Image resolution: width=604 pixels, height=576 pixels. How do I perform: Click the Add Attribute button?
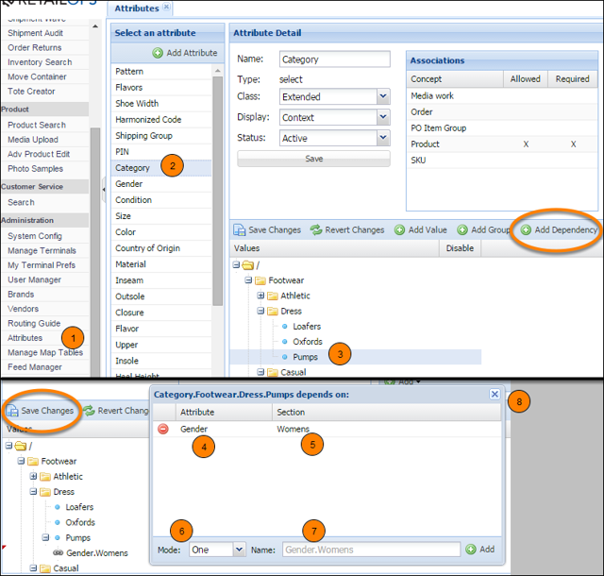pos(185,53)
